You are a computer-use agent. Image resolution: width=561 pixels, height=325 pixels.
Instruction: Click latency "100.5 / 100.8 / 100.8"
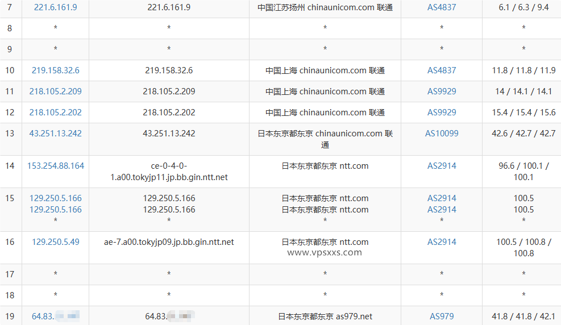click(x=523, y=247)
